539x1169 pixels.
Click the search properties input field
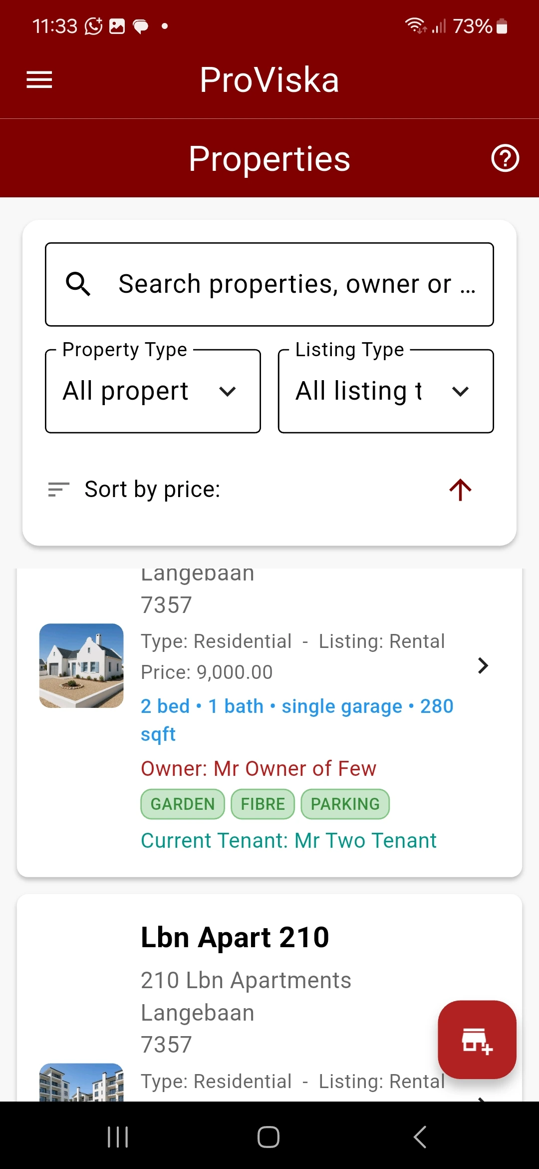pyautogui.click(x=284, y=284)
